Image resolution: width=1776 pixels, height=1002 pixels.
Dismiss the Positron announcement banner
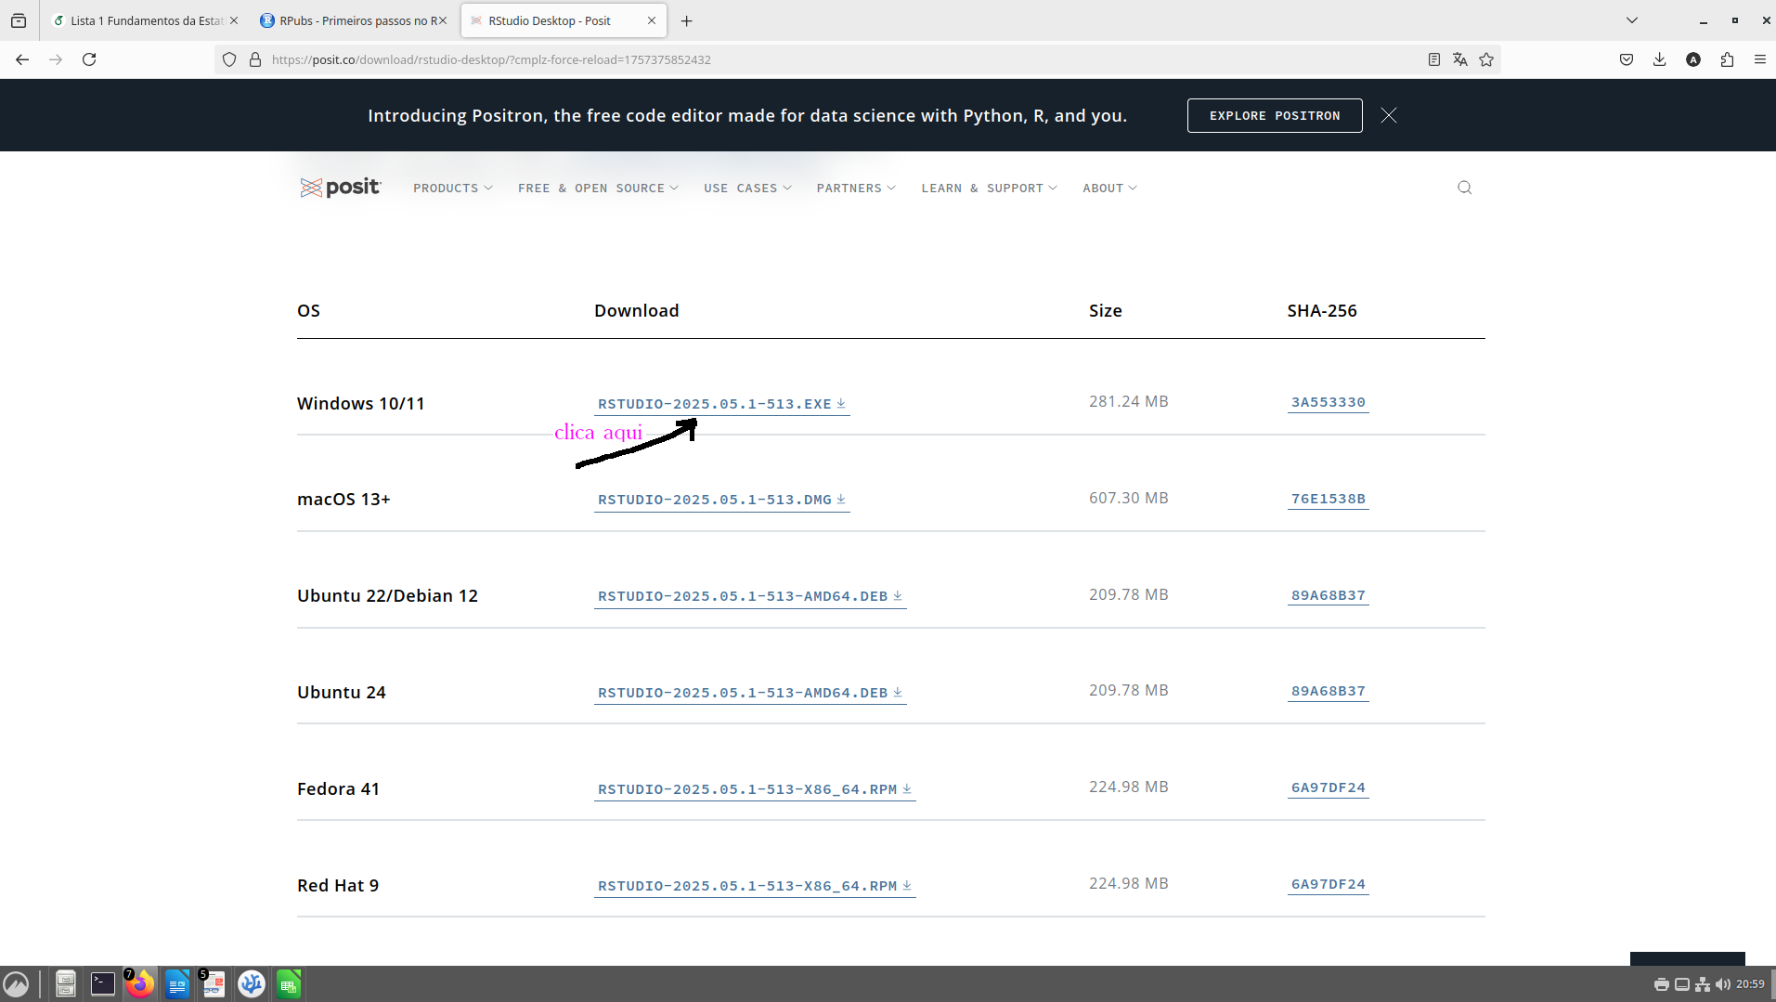click(1388, 115)
